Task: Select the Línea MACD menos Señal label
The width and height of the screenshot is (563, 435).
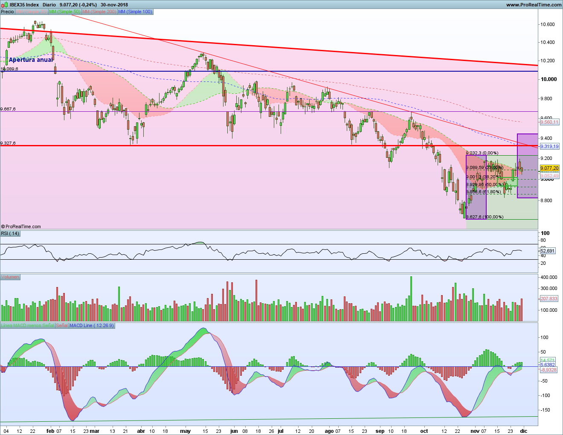Action: [27, 325]
